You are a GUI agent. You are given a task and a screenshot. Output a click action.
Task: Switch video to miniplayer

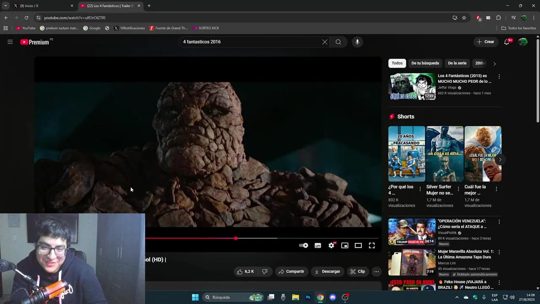pos(345,245)
